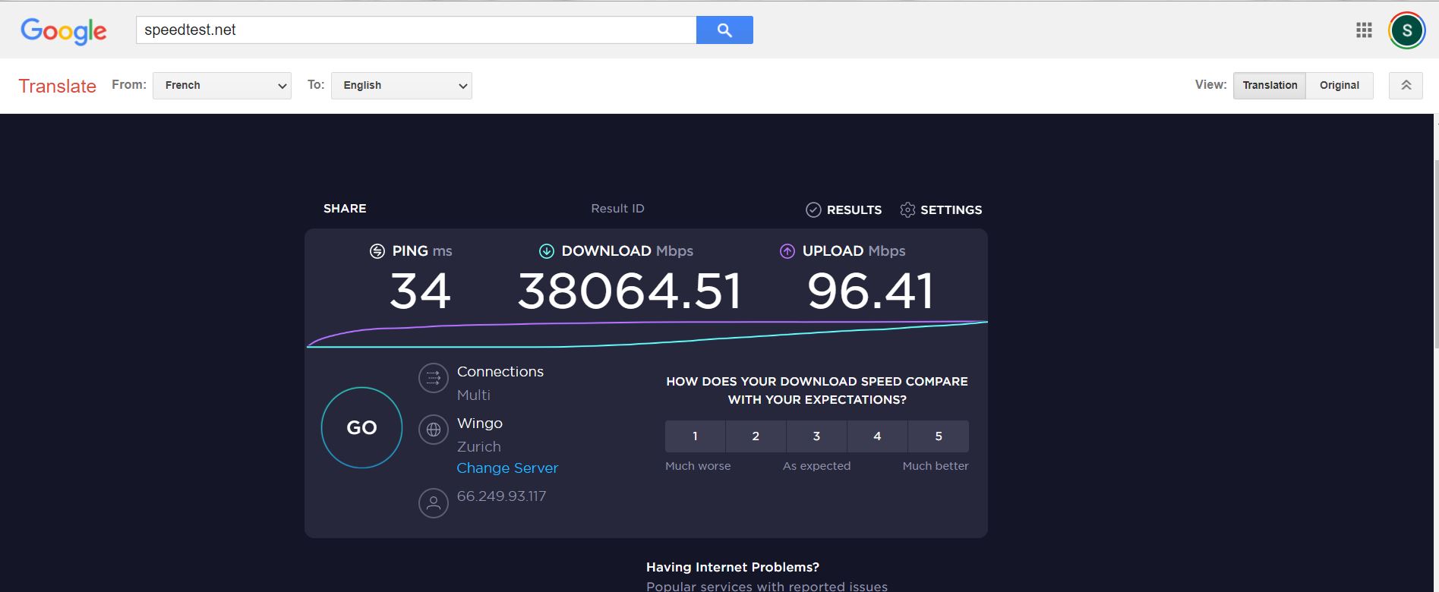Start the test with the GO button
The image size is (1439, 592).
click(x=361, y=427)
